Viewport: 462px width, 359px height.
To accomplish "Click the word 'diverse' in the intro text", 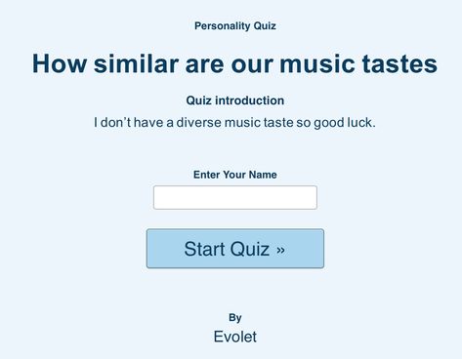I will [x=198, y=123].
